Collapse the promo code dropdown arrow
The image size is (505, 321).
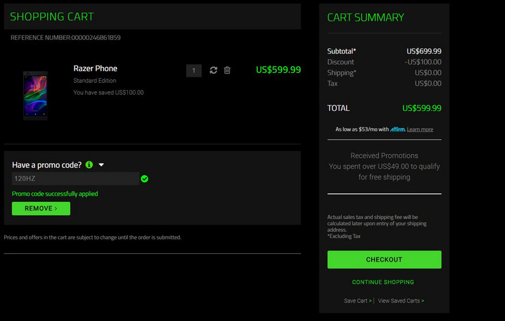pos(101,165)
